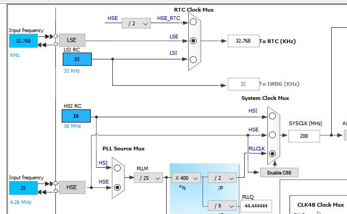Edit the 32.768 LSE input frequency
Screen dimensions: 347x214
23,41
